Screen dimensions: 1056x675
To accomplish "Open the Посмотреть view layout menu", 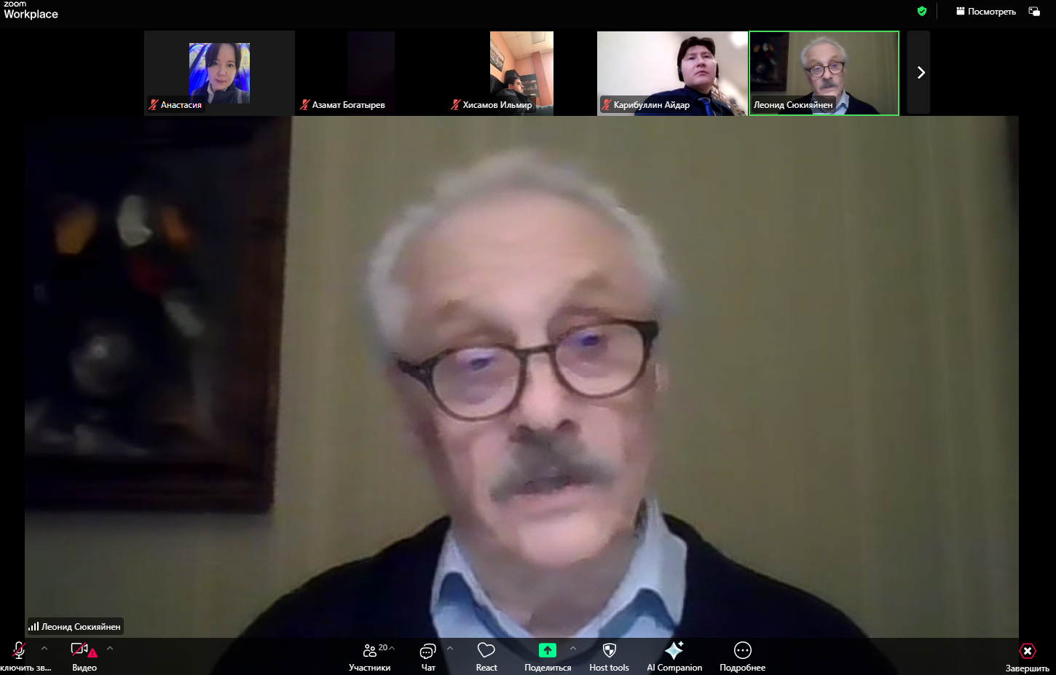I will [986, 12].
